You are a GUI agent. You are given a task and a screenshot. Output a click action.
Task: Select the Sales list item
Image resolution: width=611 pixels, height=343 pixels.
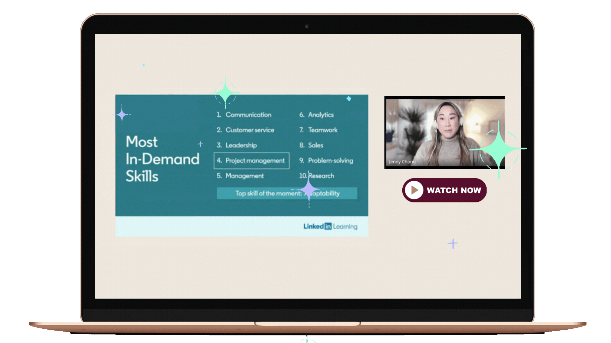(315, 145)
